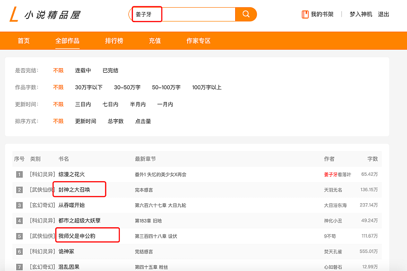This screenshot has width=407, height=271.
Task: Click the orange search magnifier button
Action: 246,14
